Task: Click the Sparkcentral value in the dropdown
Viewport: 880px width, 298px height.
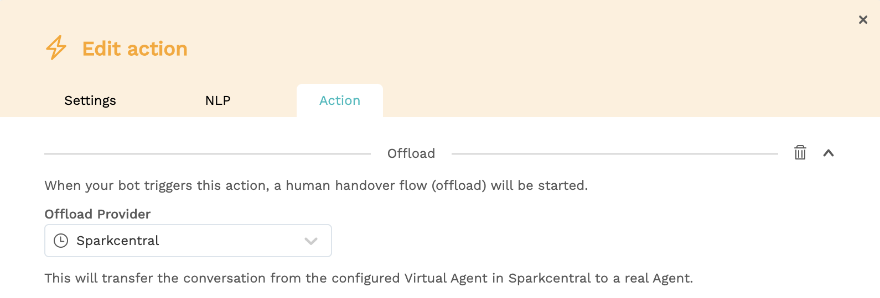Action: (x=118, y=241)
